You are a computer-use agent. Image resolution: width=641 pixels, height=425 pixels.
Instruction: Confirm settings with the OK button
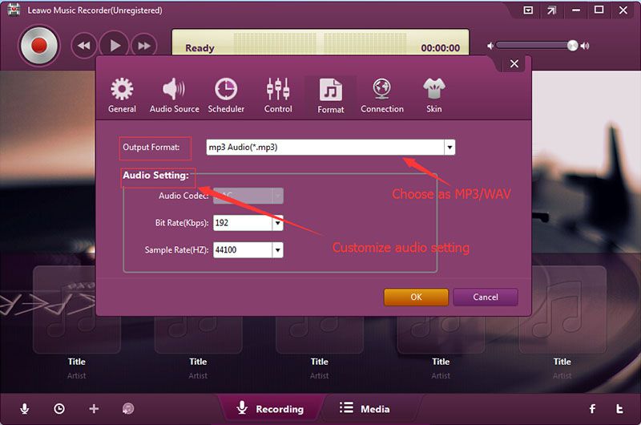click(416, 297)
